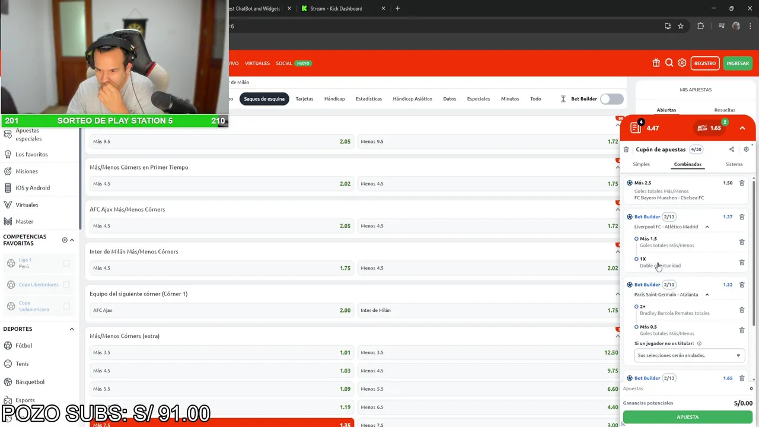Image resolution: width=759 pixels, height=427 pixels.
Task: Click the bet slip icon showing 4.47
Action: click(636, 128)
